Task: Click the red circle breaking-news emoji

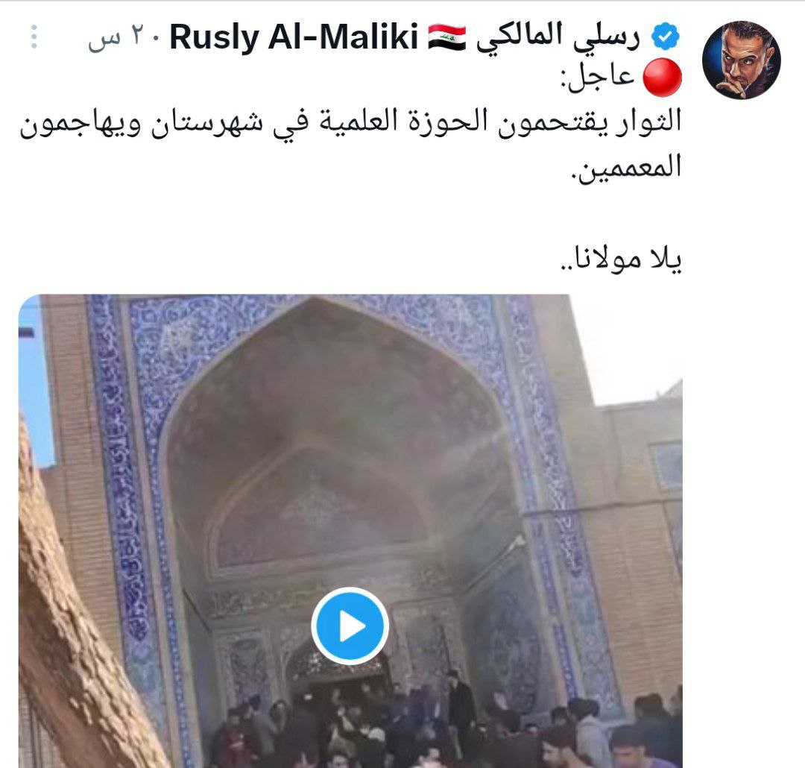Action: coord(663,78)
